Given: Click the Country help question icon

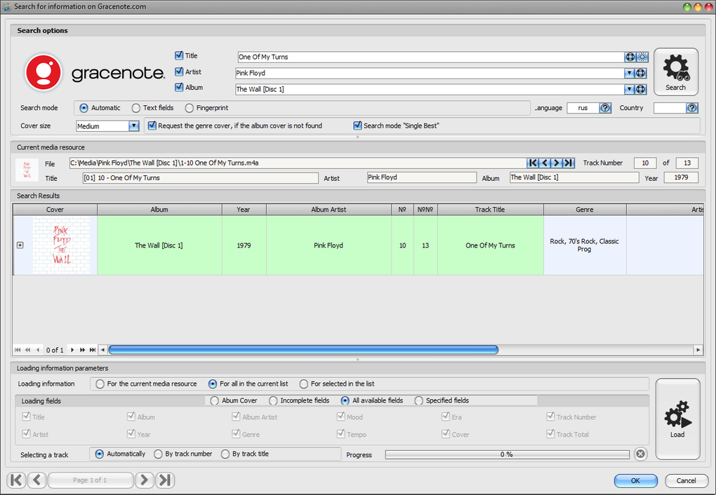Looking at the screenshot, I should [692, 108].
